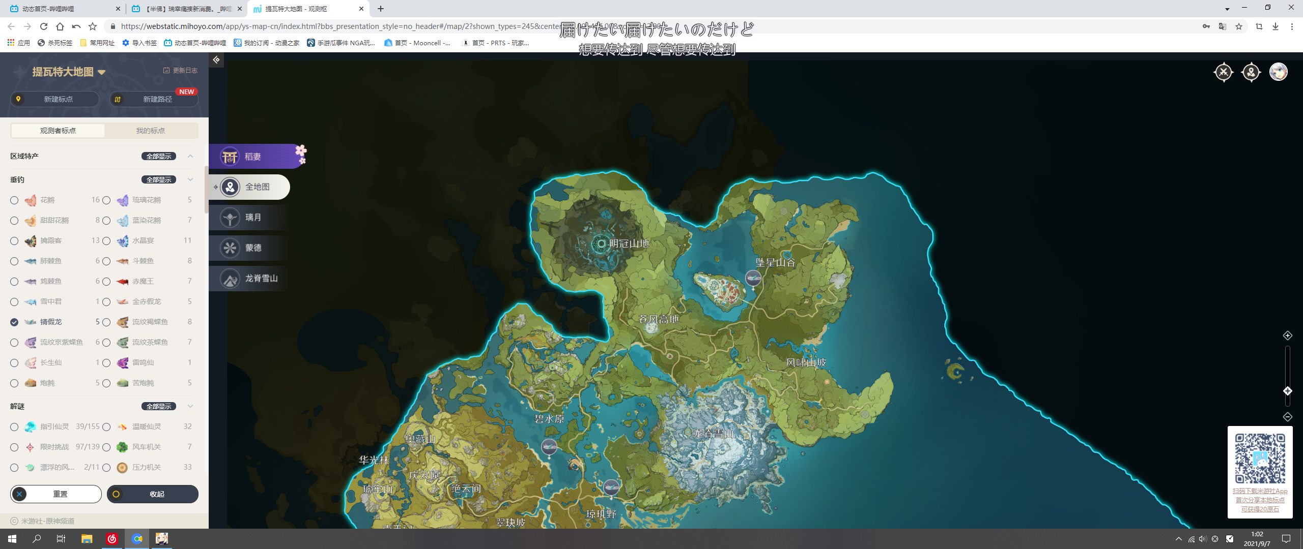1303x549 pixels.
Task: Show all 解谜 markers with 全部显示
Action: pos(159,406)
